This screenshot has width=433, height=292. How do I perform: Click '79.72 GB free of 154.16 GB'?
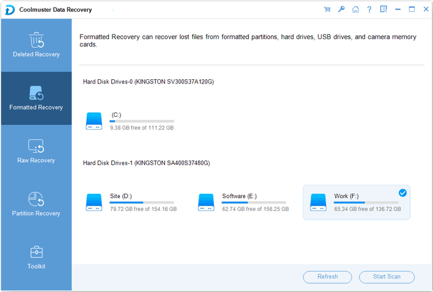coord(144,209)
